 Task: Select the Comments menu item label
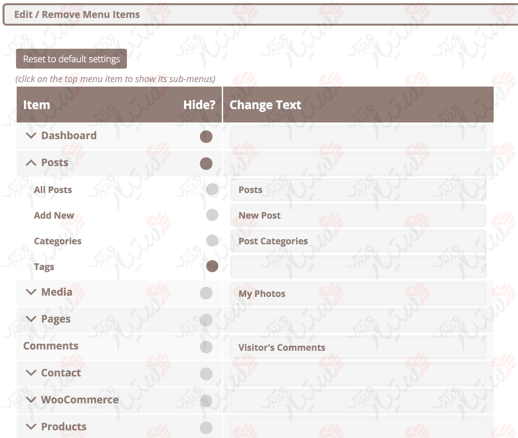coord(51,346)
